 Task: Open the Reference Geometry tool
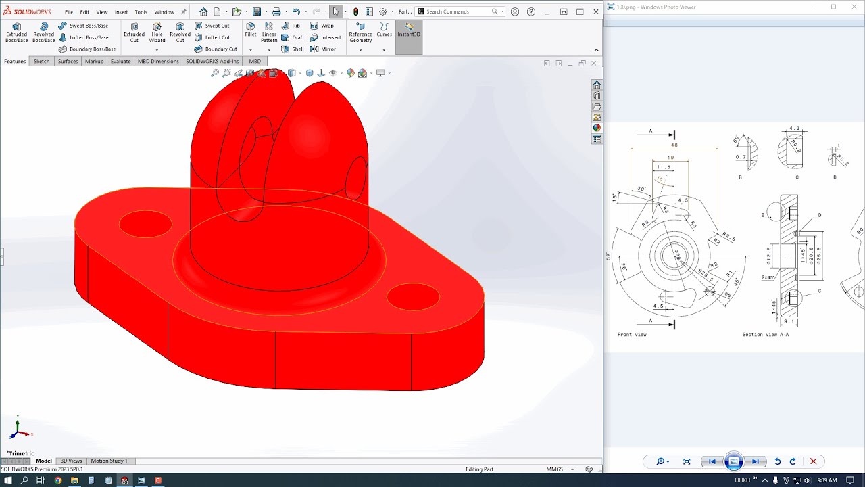click(360, 32)
